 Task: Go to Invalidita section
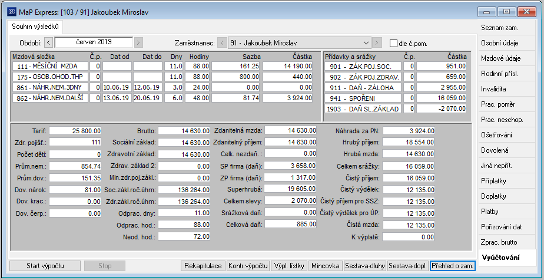point(506,89)
